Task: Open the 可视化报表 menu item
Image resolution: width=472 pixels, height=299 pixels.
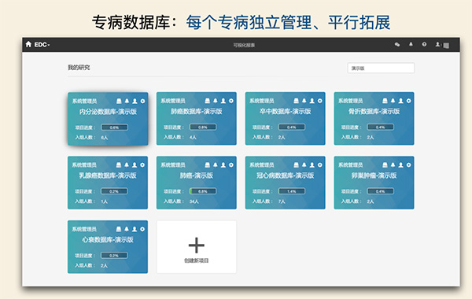Action: coord(244,45)
